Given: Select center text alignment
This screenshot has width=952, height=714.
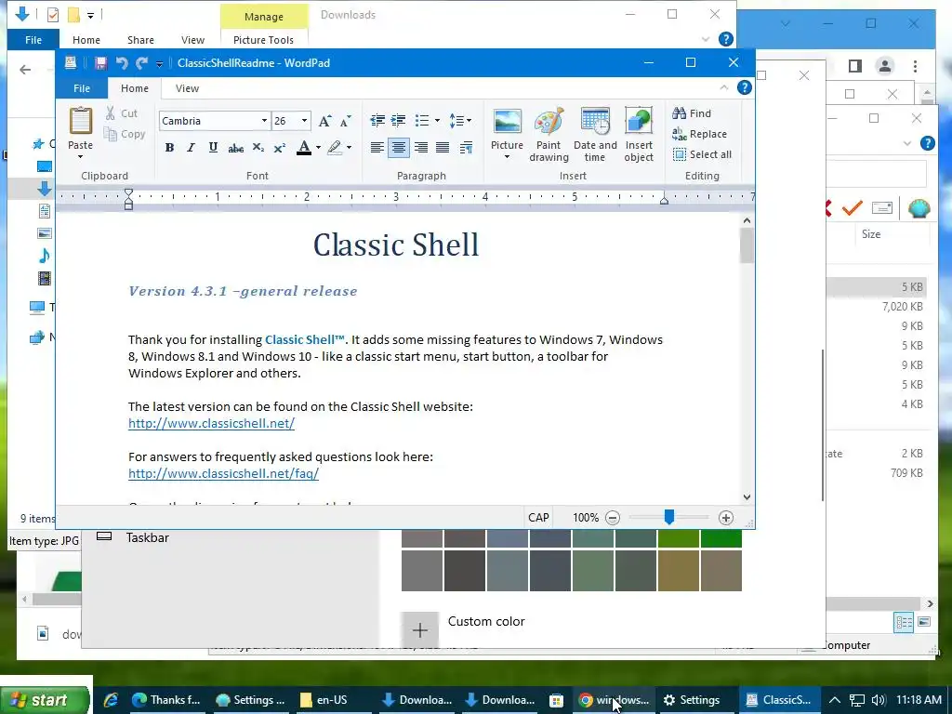Looking at the screenshot, I should 398,148.
